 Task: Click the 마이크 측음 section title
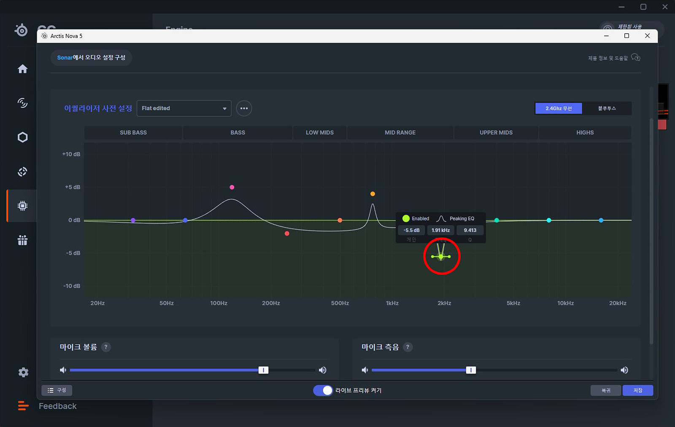[x=380, y=347]
